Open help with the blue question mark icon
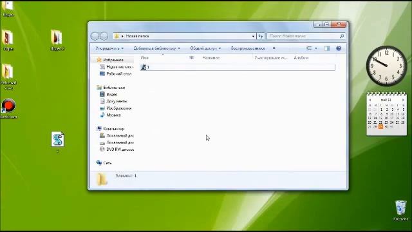412x232 pixels. (x=339, y=48)
